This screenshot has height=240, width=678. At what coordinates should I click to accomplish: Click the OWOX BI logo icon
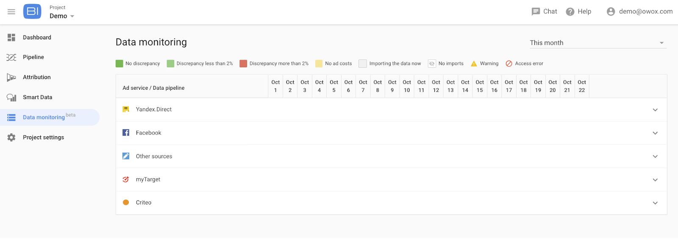click(x=32, y=12)
